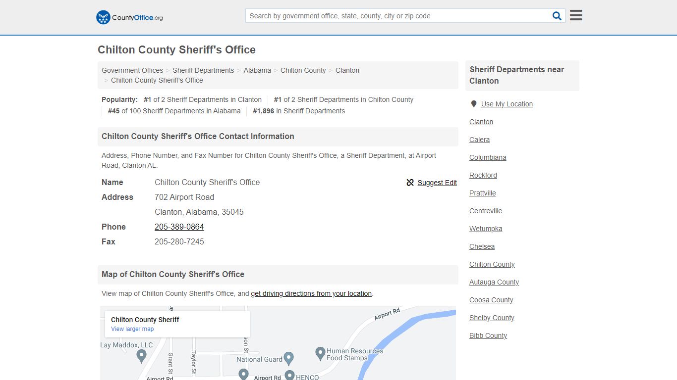Open Rockford sheriff departments
677x380 pixels.
[x=483, y=175]
